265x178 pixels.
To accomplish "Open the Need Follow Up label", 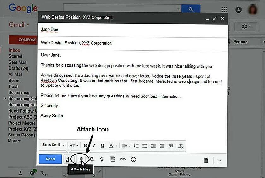I will 22,111.
